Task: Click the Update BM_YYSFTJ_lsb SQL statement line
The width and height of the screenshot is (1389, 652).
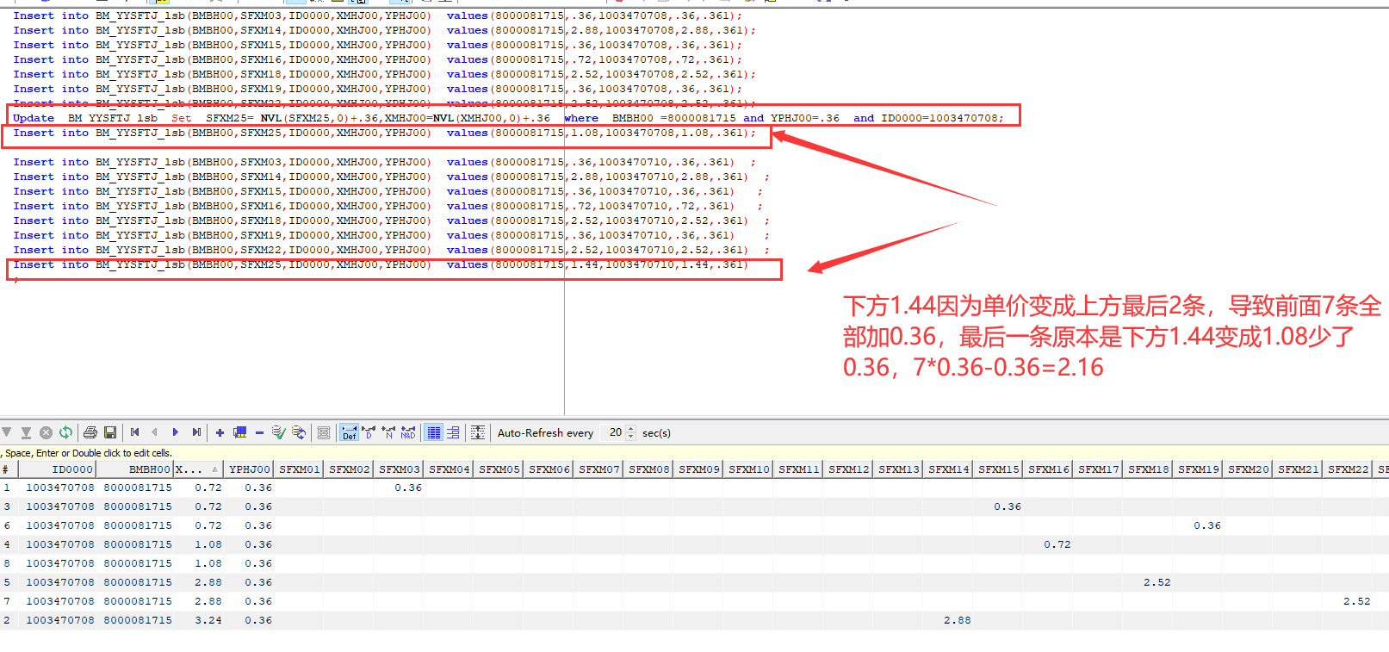Action: pos(508,118)
